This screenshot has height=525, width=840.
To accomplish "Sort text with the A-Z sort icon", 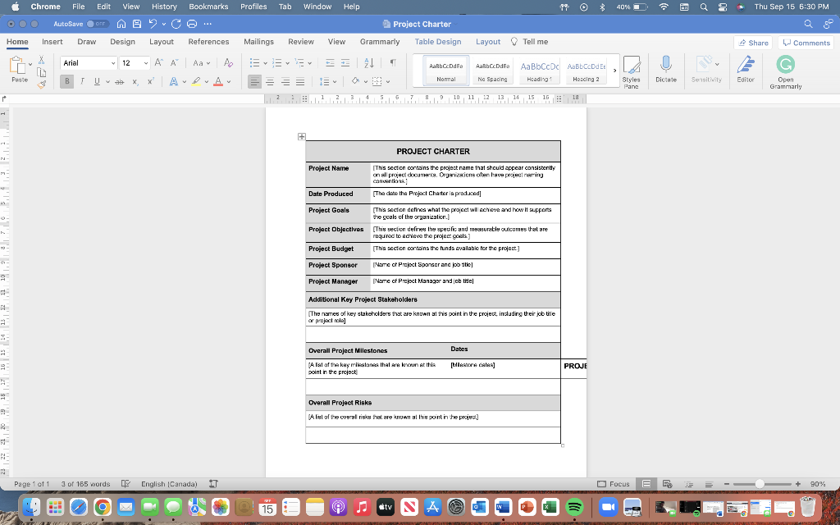I will pos(369,62).
